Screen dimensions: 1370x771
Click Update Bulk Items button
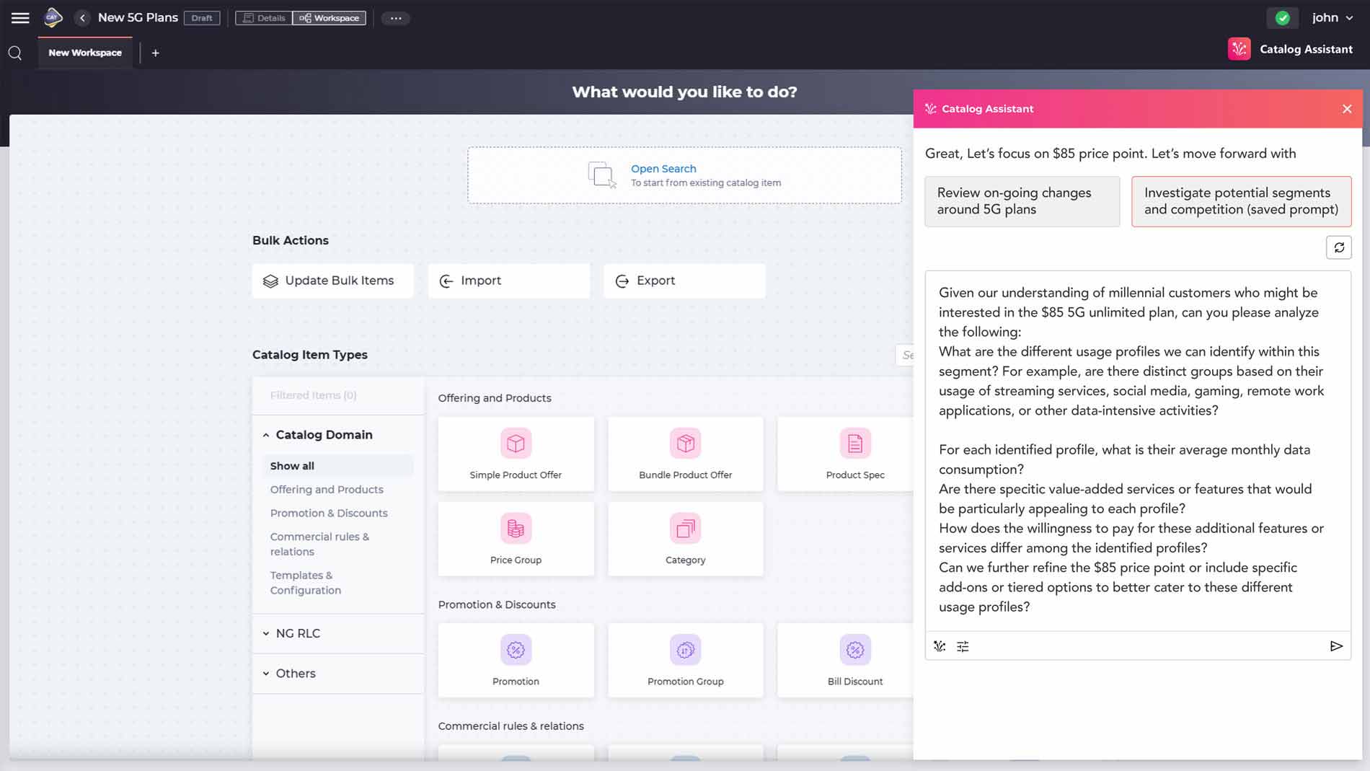coord(332,281)
